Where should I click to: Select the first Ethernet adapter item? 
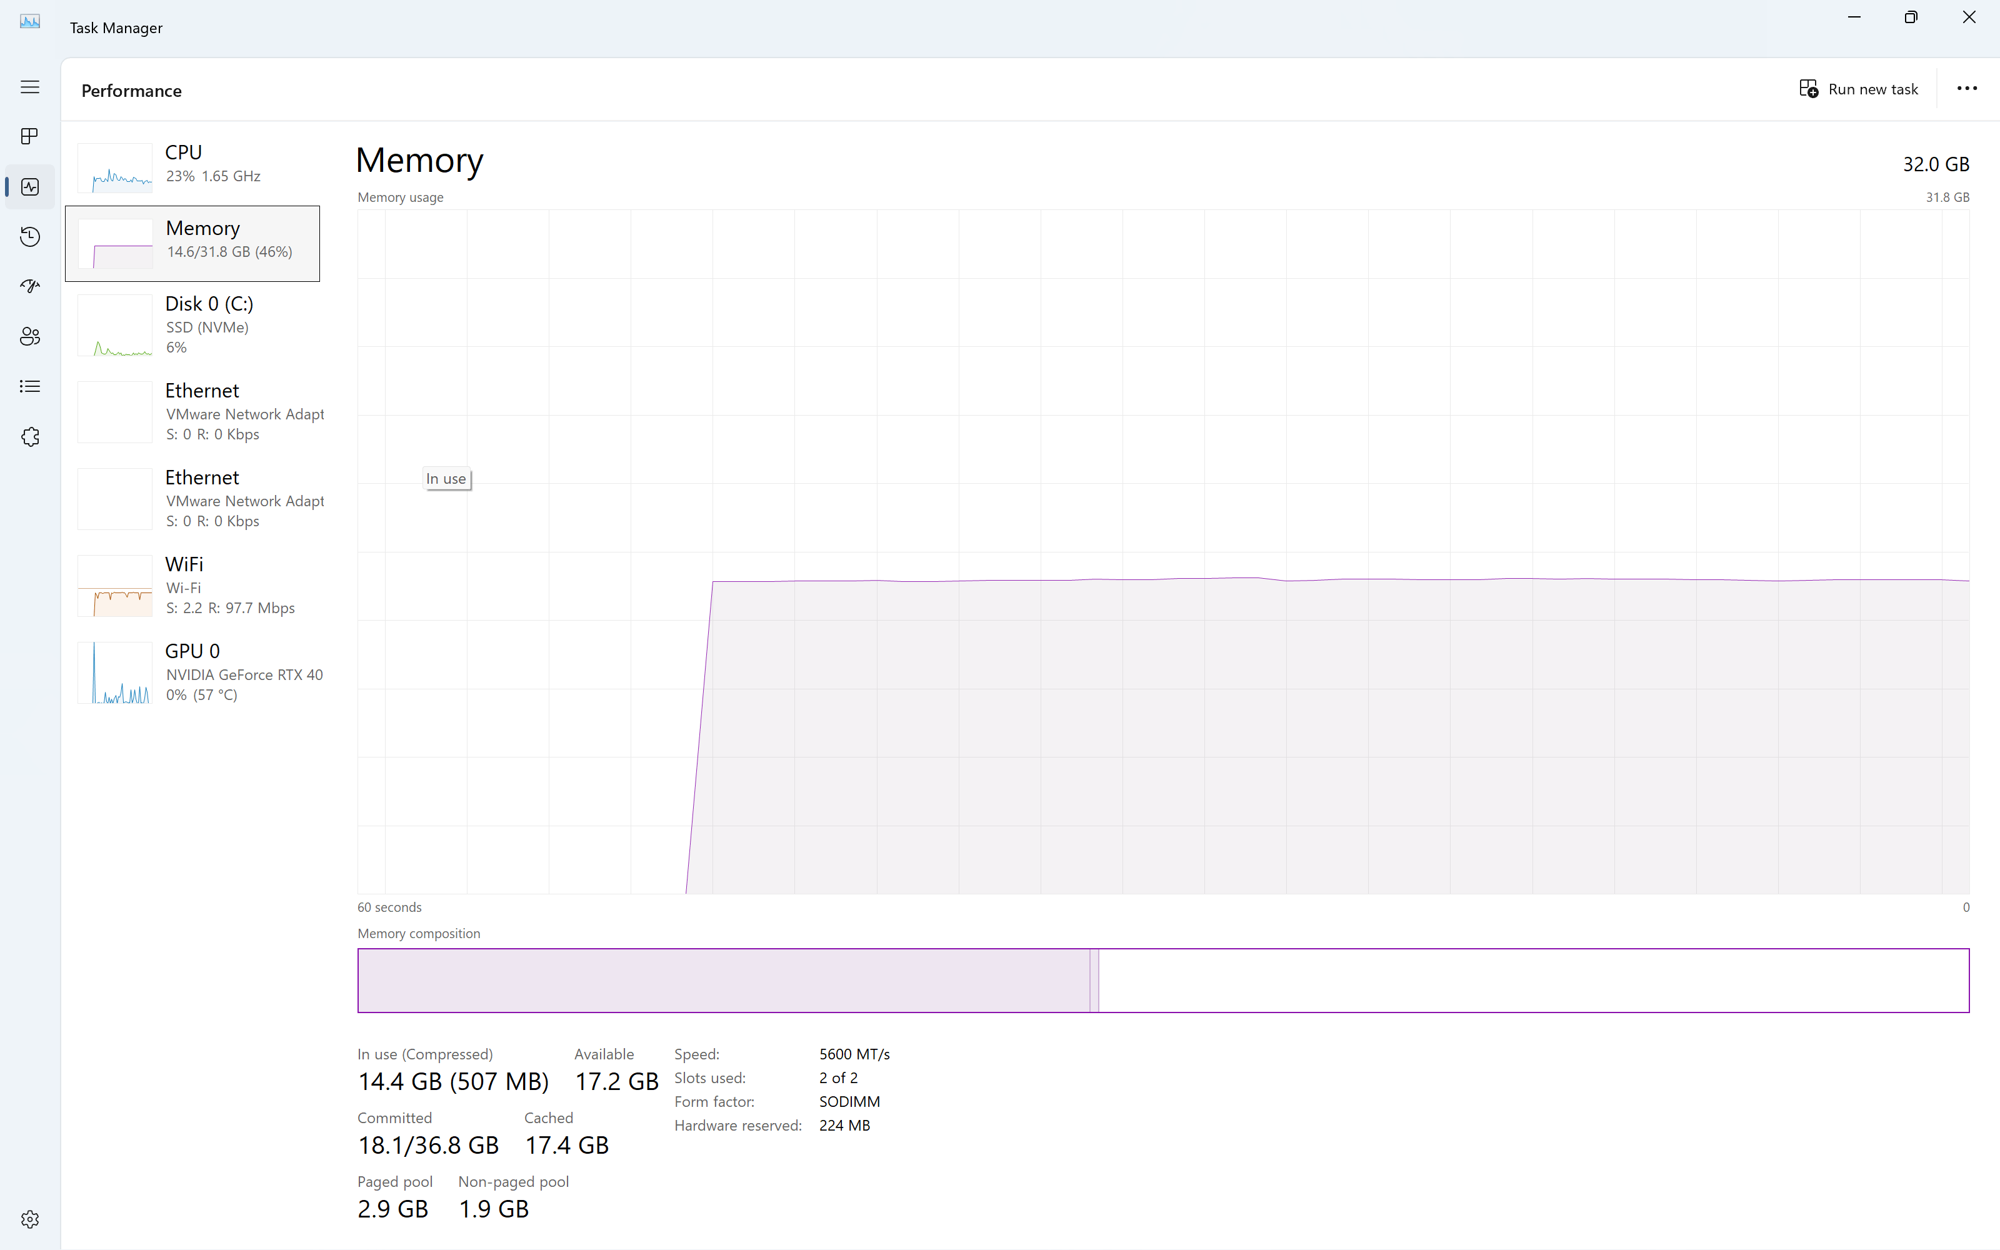coord(198,412)
